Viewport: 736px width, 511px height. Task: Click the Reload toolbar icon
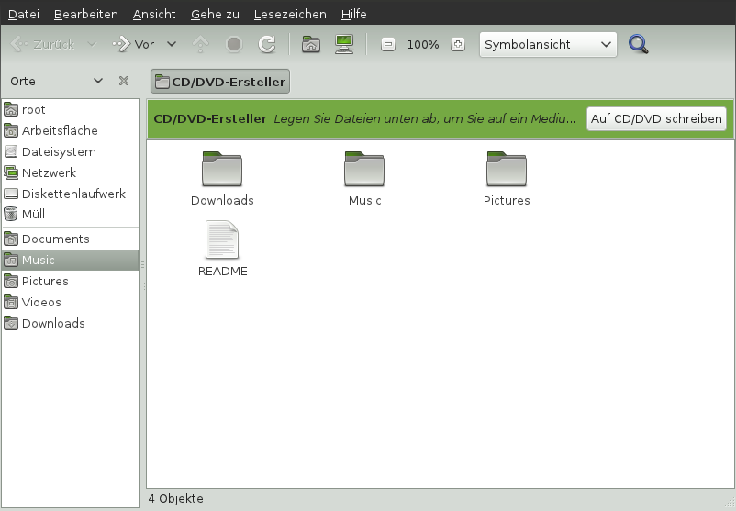pos(267,44)
